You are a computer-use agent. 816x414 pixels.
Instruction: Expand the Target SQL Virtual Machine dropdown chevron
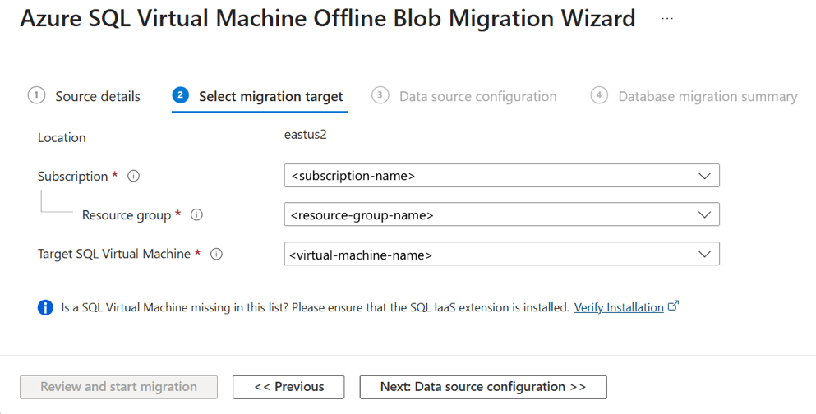tap(704, 255)
